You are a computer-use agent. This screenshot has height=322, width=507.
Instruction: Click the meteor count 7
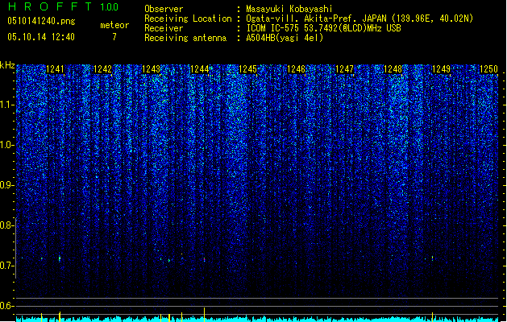tap(114, 37)
